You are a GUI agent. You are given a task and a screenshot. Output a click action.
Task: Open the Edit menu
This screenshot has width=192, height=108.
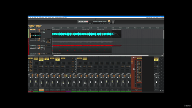(31, 17)
